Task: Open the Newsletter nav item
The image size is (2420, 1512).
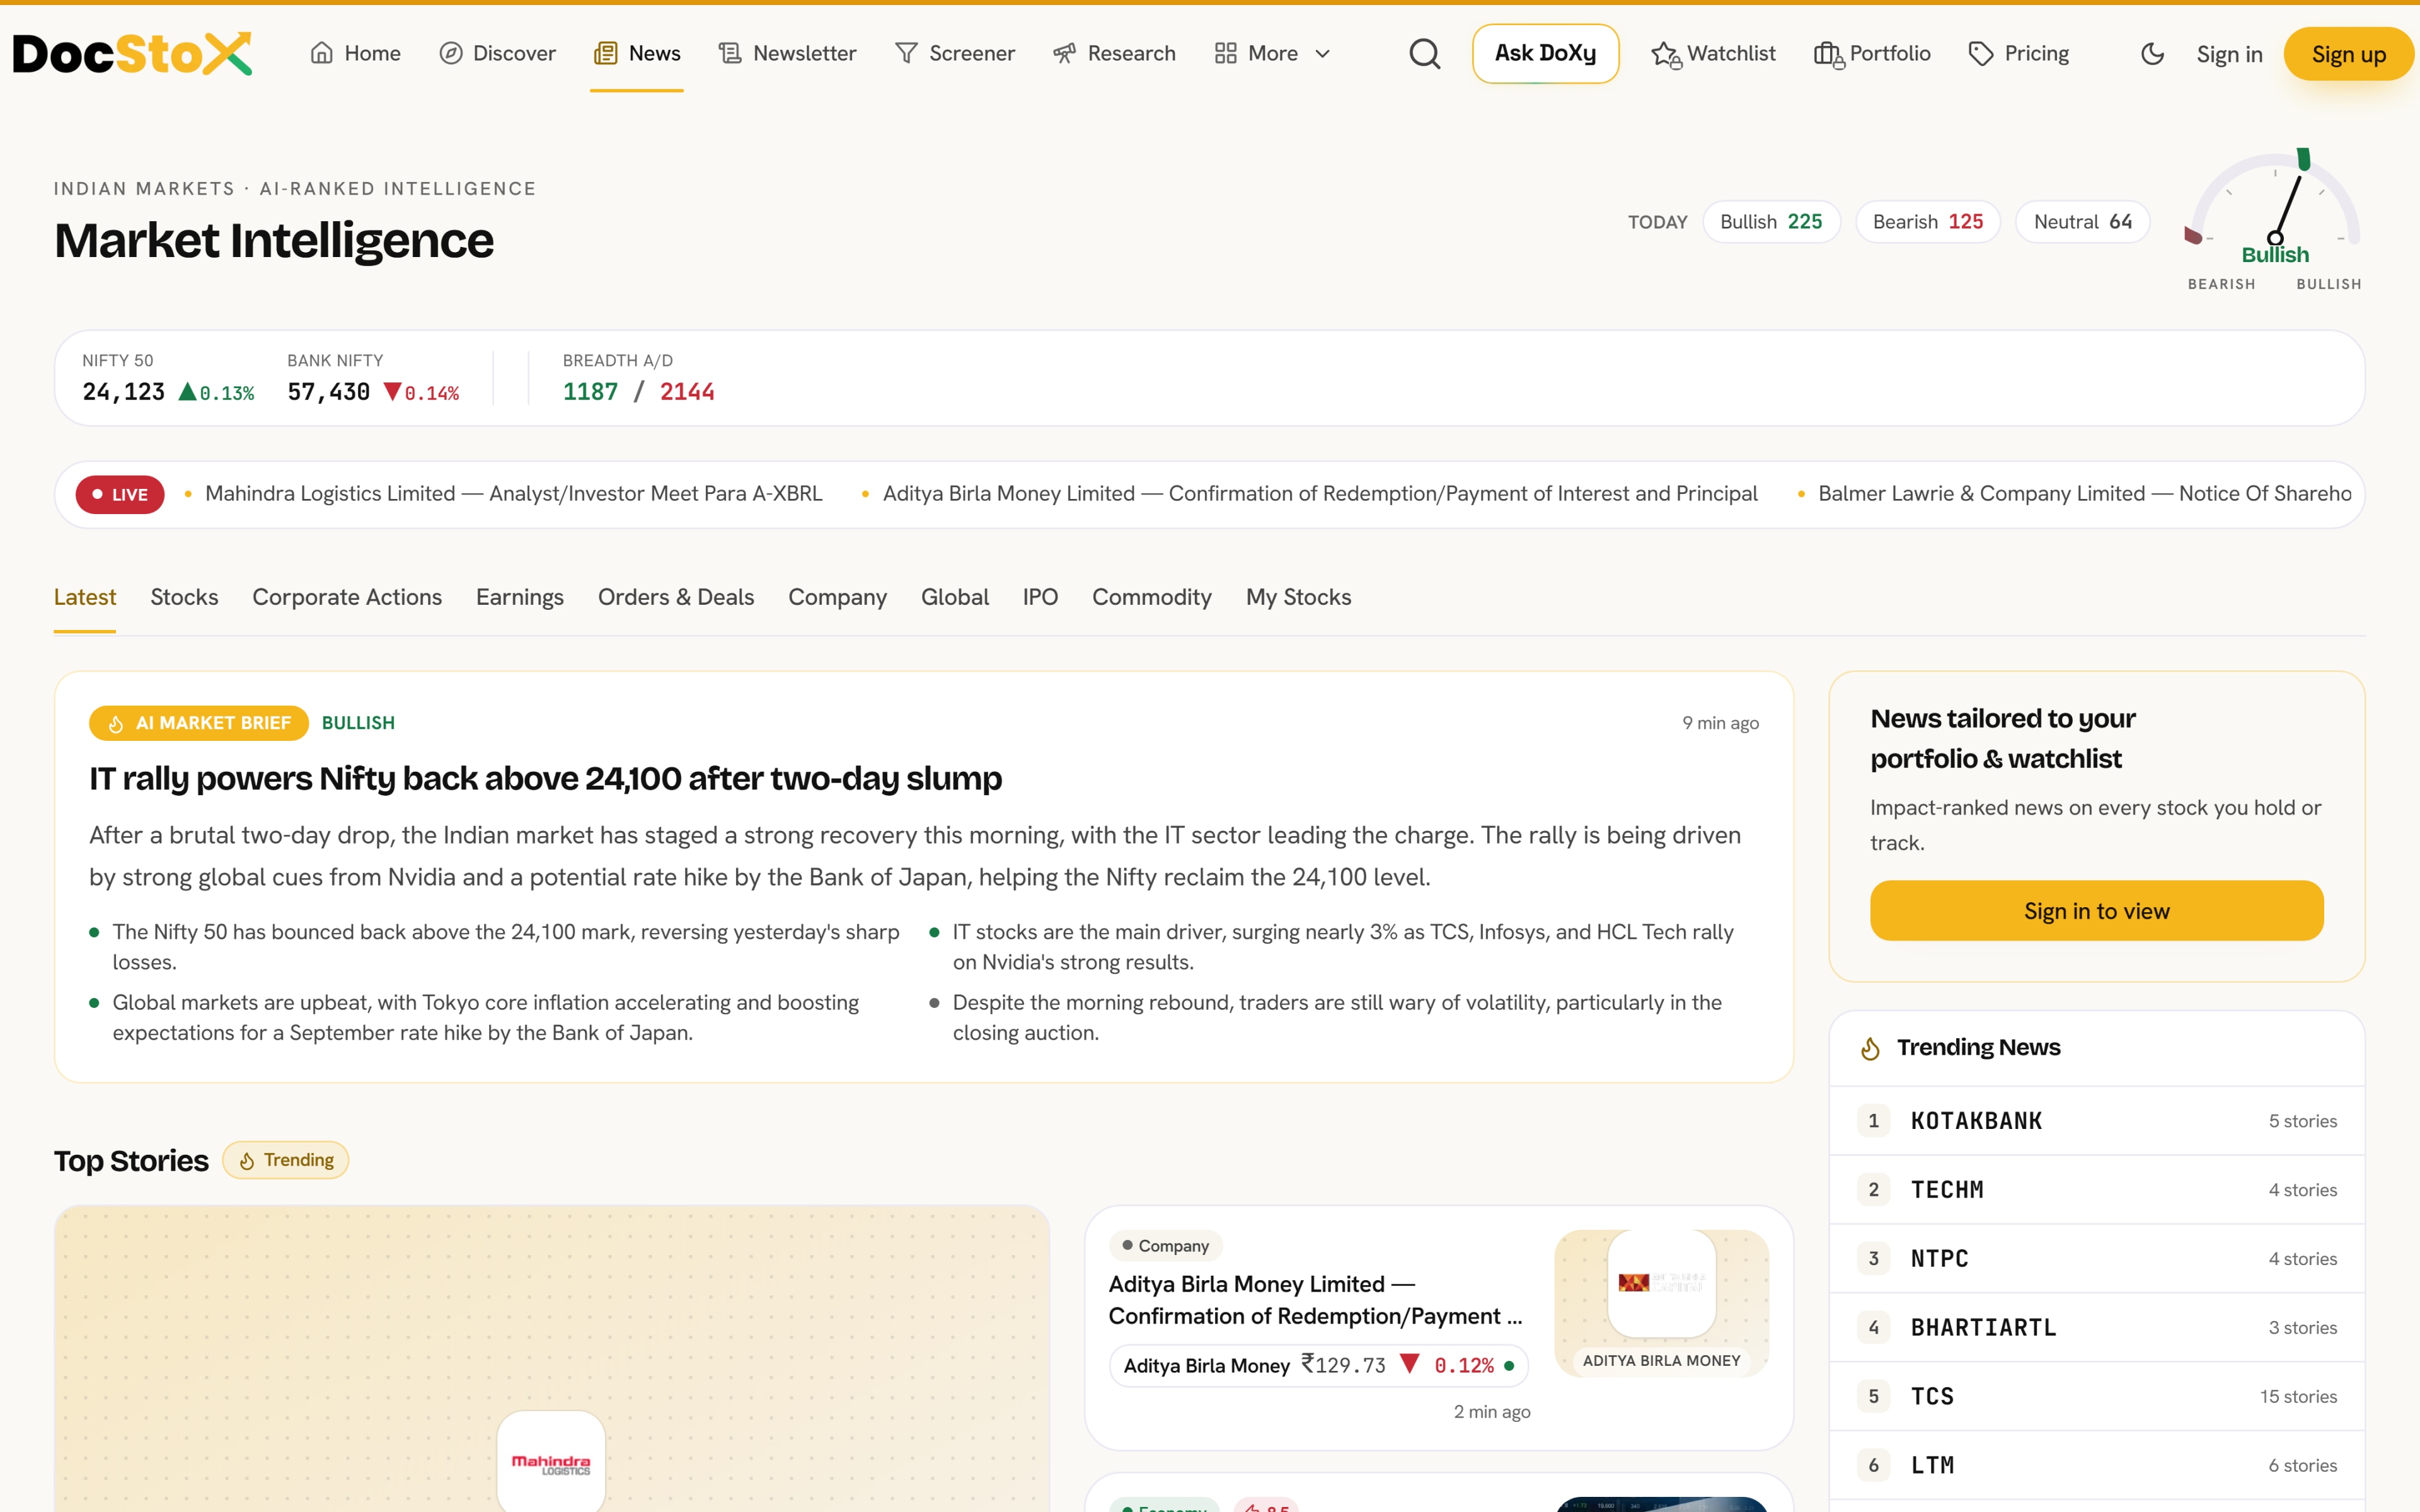Action: coord(787,53)
